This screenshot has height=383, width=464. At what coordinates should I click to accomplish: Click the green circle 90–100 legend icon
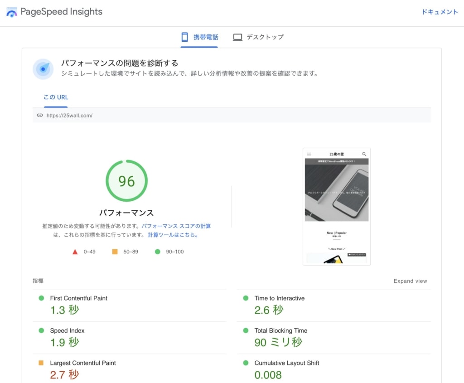(x=157, y=252)
